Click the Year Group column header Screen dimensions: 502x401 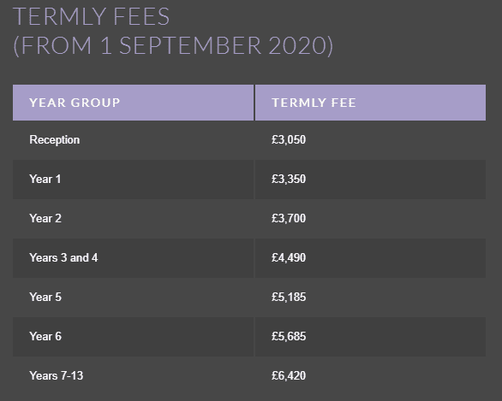pos(75,103)
